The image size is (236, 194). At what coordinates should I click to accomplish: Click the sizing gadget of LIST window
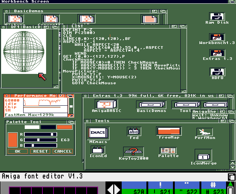tap(184, 91)
